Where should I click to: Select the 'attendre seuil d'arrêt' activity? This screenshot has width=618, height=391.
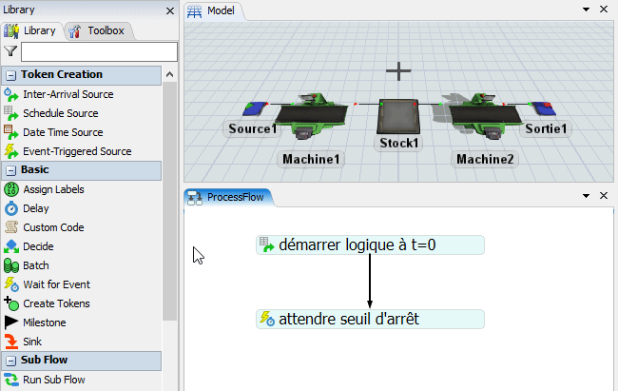coord(371,319)
